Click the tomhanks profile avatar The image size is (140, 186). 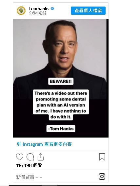pos(21,10)
